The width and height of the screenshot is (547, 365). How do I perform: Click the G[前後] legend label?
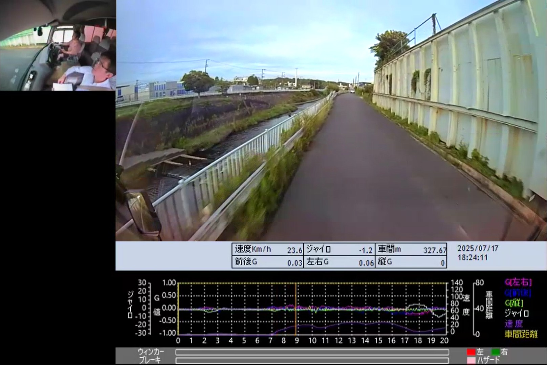tap(518, 293)
